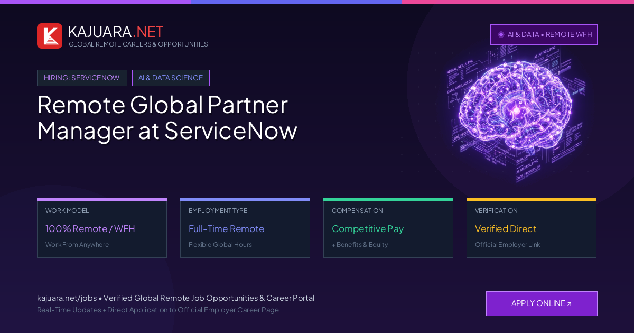This screenshot has width=634, height=333.
Task: Click the red Kajuara K logo icon
Action: pyautogui.click(x=50, y=36)
